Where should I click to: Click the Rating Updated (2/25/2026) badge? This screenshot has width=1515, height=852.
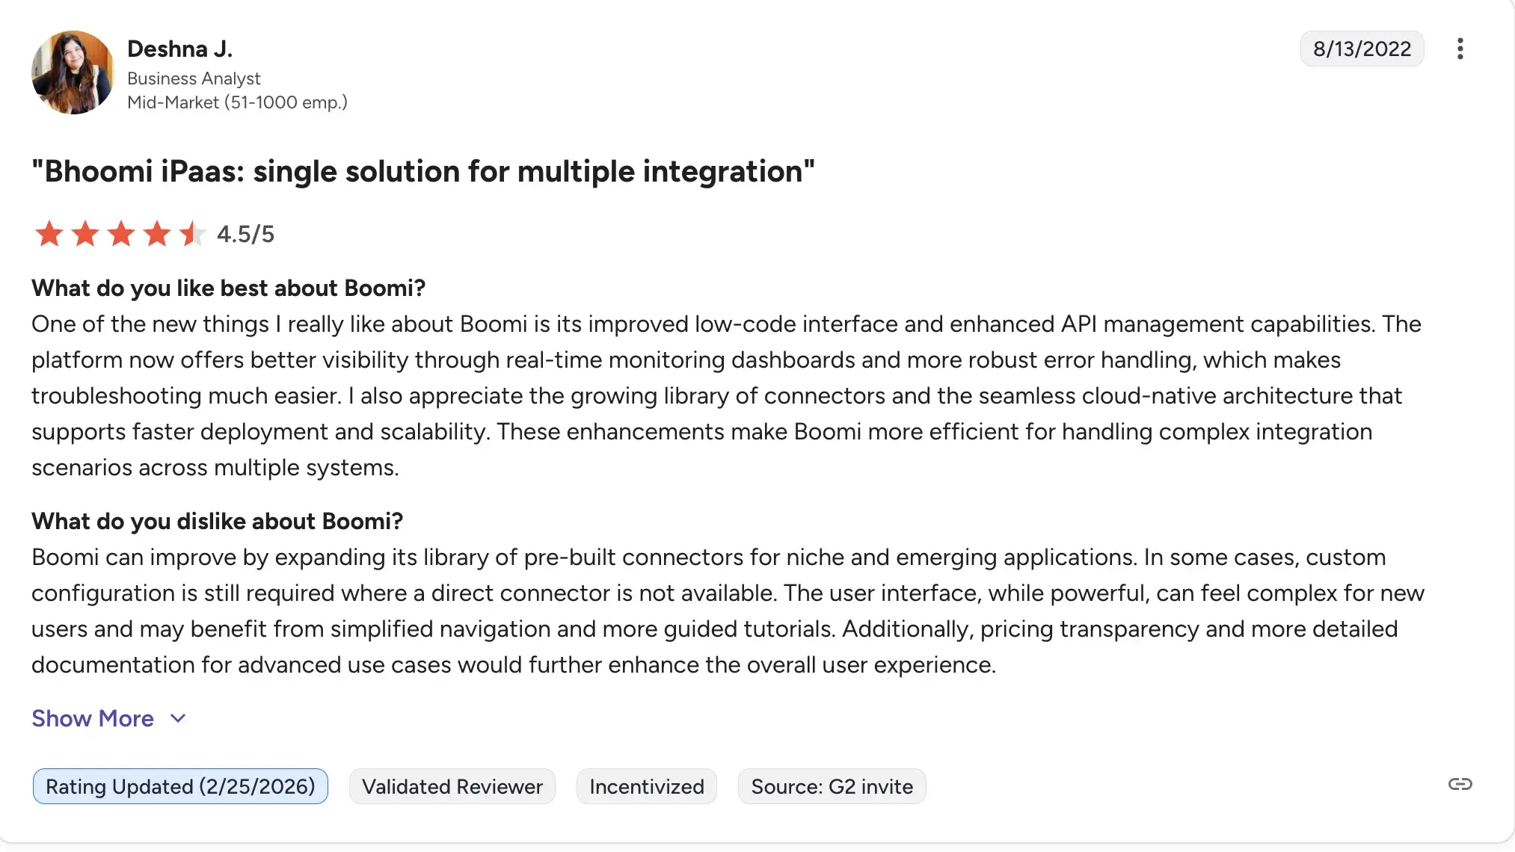click(180, 786)
